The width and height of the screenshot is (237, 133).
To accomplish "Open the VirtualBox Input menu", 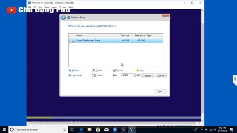I will (54, 7).
